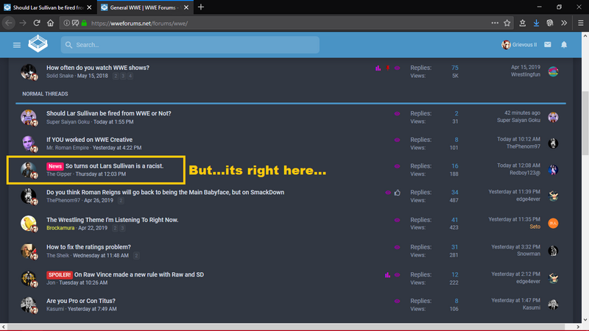
Task: Click the site info icon in address bar
Action: 66,23
